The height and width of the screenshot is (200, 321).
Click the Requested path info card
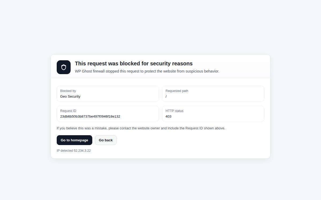coord(213,94)
